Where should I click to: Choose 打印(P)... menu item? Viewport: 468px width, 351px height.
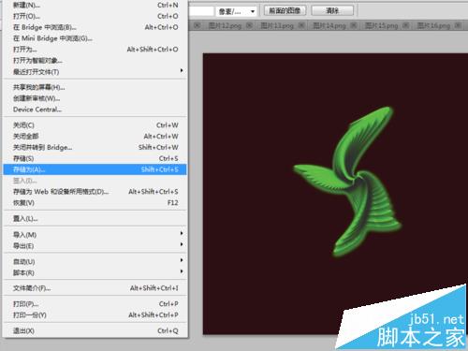pyautogui.click(x=95, y=303)
